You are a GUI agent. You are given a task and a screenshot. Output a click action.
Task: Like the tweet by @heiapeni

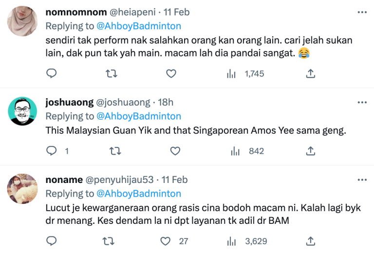click(171, 73)
